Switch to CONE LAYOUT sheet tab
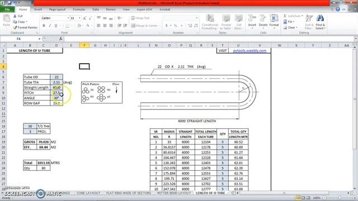The height and width of the screenshot is (201, 358). point(88,193)
